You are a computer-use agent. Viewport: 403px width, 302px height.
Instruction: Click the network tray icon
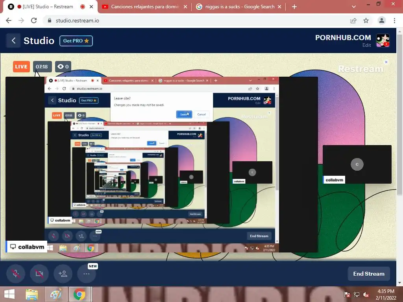tap(357, 295)
